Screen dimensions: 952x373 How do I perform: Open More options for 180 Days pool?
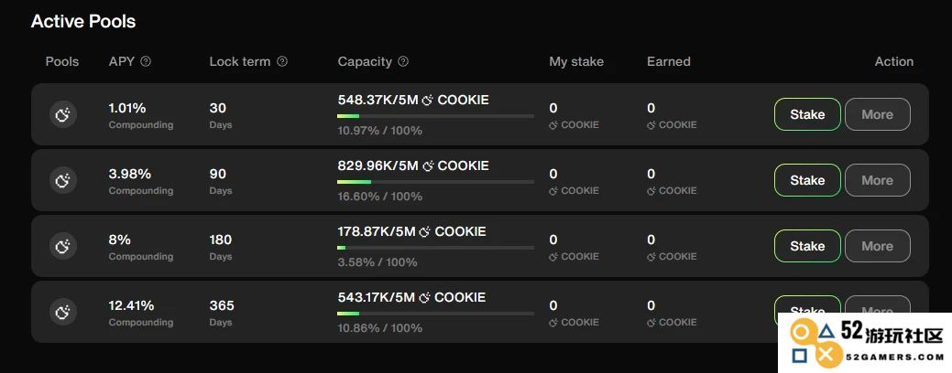[877, 247]
